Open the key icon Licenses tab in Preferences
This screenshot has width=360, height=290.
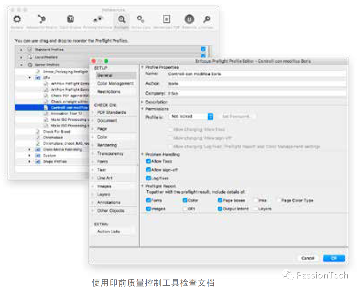[x=206, y=20]
